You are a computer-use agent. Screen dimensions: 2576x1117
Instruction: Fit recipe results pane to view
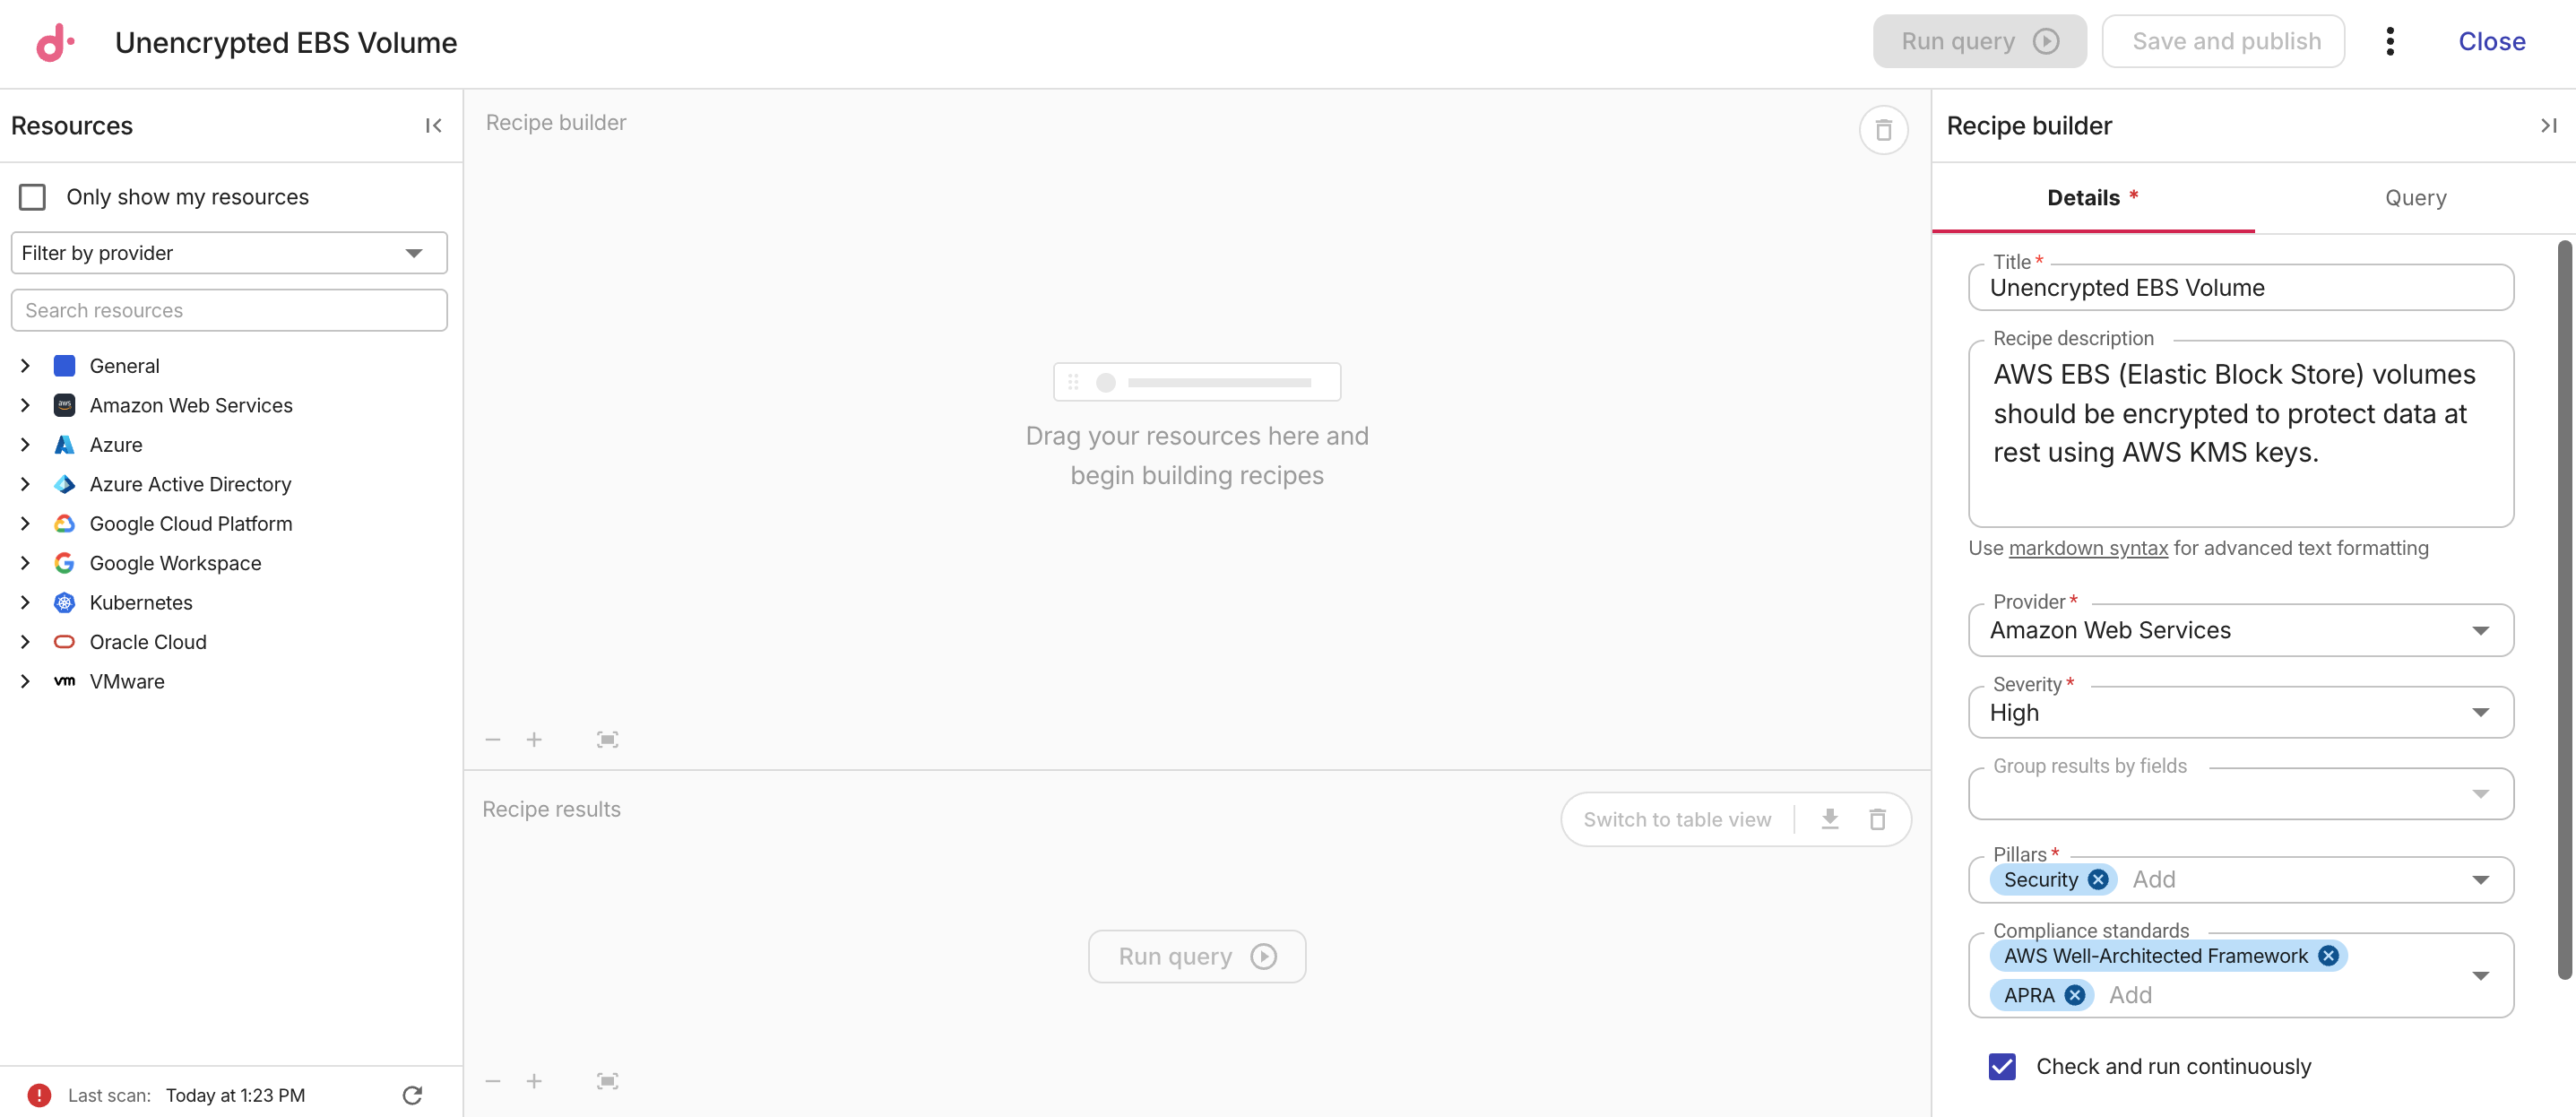[607, 1081]
